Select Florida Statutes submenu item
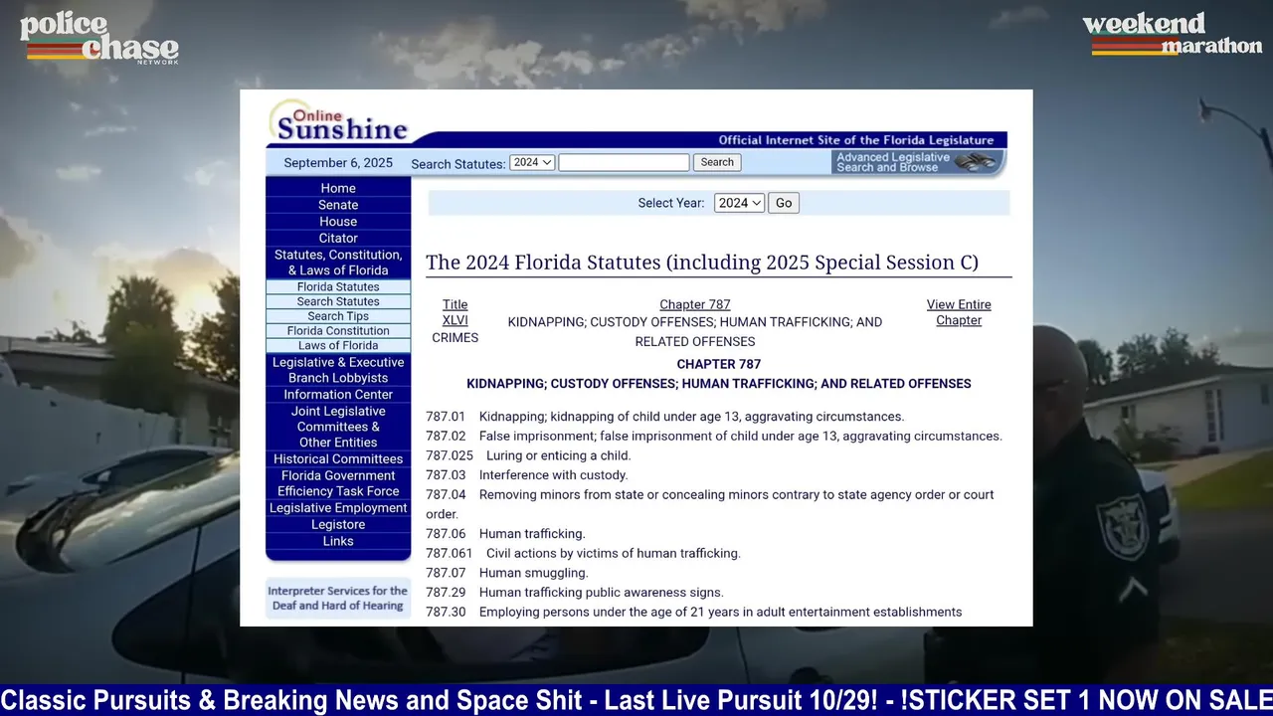This screenshot has width=1273, height=716. 338,286
